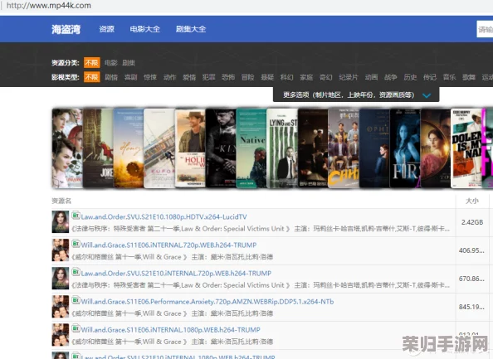Screen dimensions: 493x359
Task: Choose the 剧情 genre filter
Action: [x=111, y=77]
